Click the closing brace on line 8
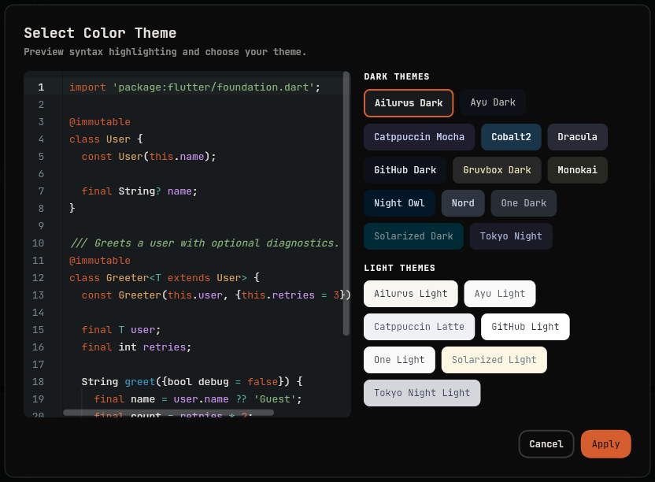This screenshot has width=655, height=482. (x=72, y=208)
